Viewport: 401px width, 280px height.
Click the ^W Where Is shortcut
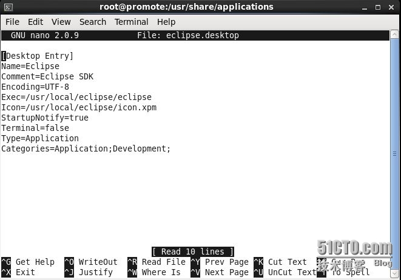pos(154,272)
